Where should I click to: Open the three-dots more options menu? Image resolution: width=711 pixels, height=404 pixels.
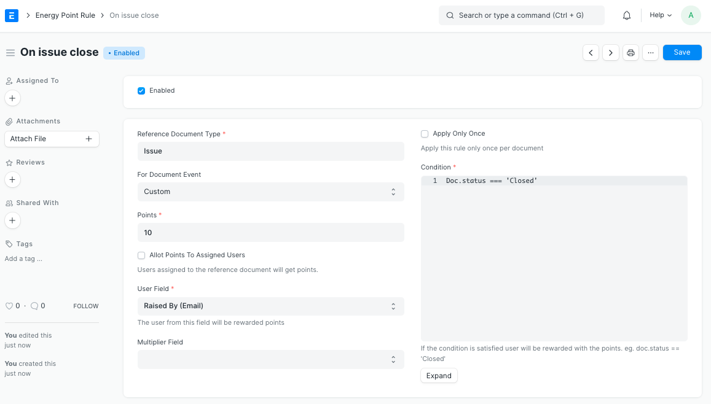pos(650,53)
